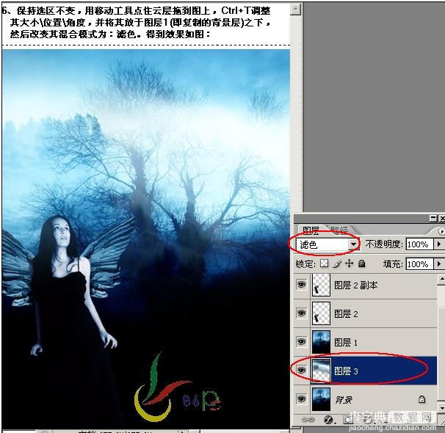Click the 不透明度 100% input field

(x=420, y=244)
